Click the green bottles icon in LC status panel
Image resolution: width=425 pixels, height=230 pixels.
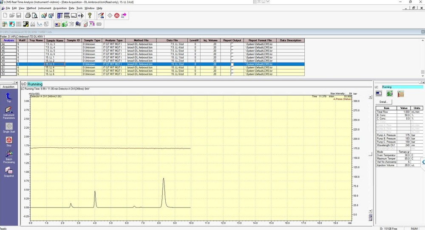point(389,94)
